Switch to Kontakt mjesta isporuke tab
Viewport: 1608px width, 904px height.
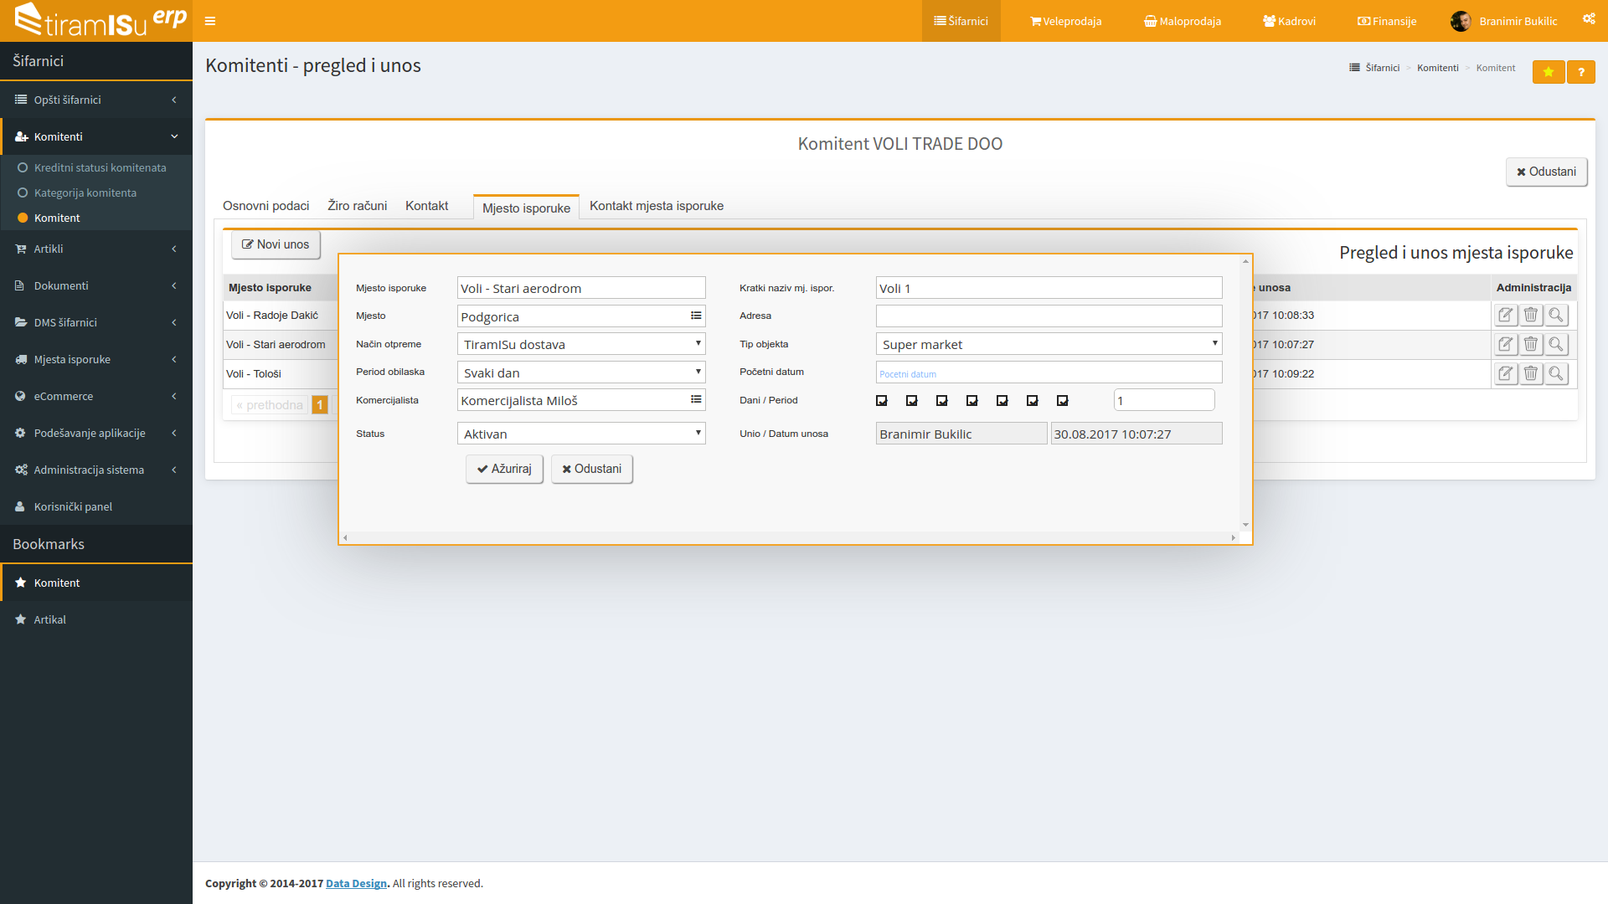click(x=657, y=206)
